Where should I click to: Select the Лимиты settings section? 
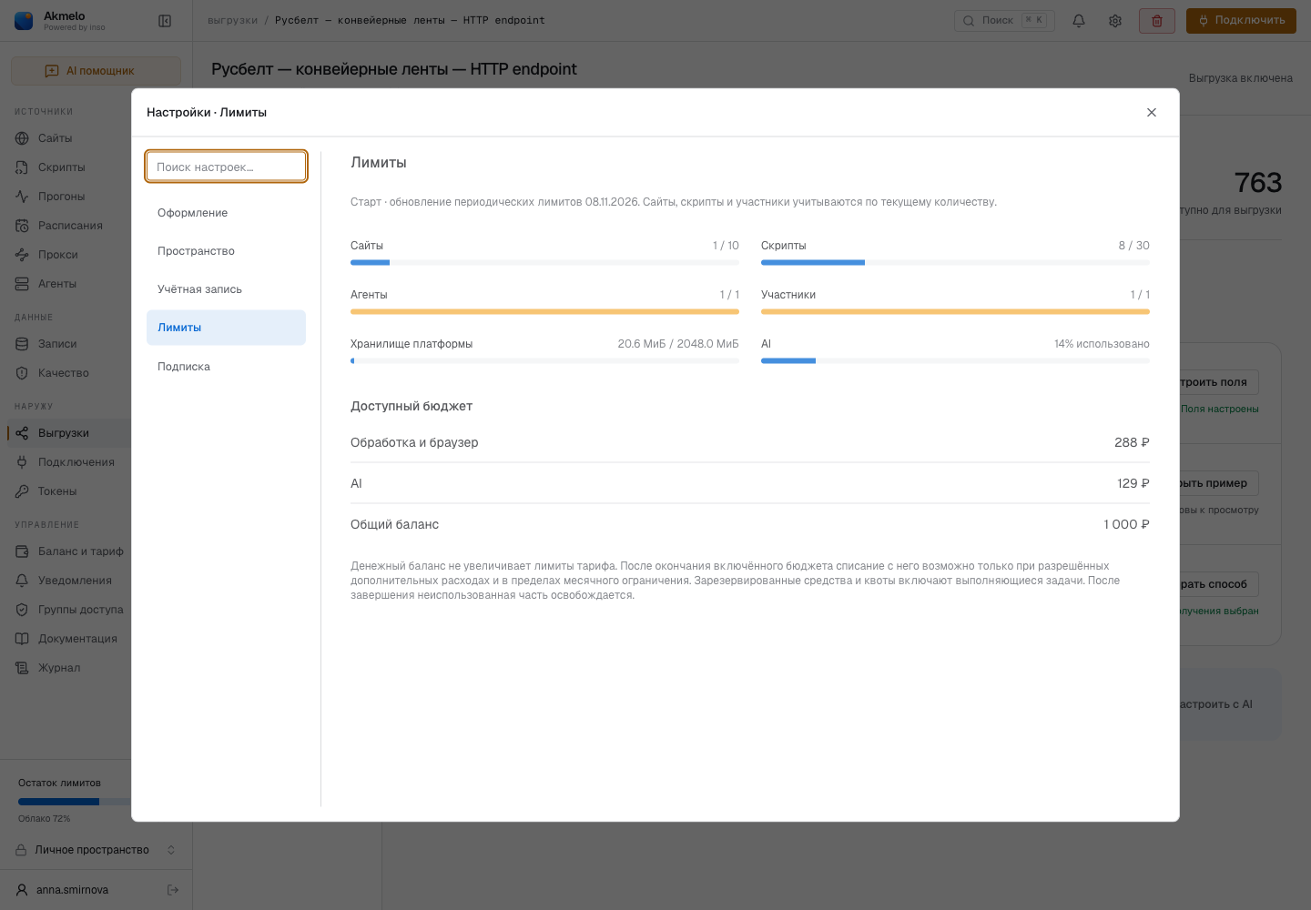(x=226, y=328)
